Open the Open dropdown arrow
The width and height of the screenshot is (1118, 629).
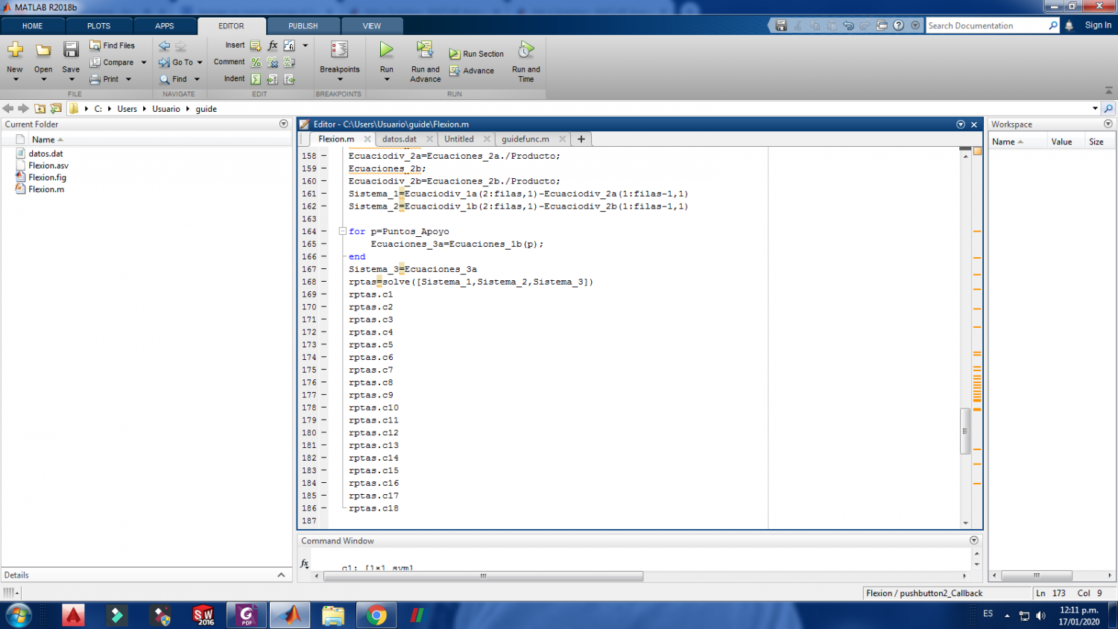tap(43, 79)
